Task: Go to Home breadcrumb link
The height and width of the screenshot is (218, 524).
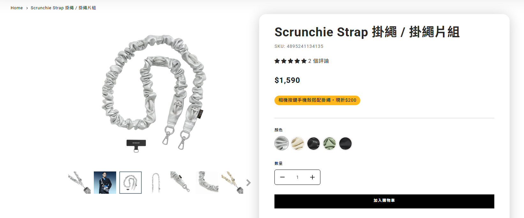Action: tap(17, 8)
